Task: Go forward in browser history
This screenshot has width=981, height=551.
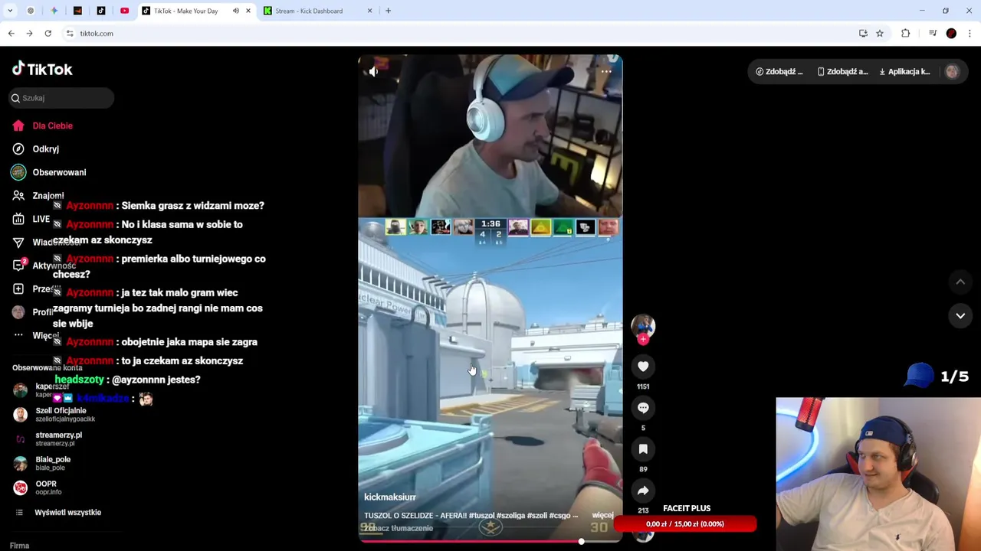Action: click(29, 33)
